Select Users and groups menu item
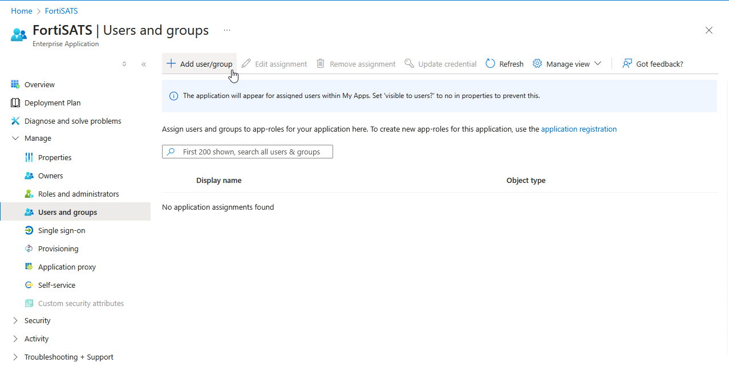Screen dimensions: 729x371 [x=75, y=212]
